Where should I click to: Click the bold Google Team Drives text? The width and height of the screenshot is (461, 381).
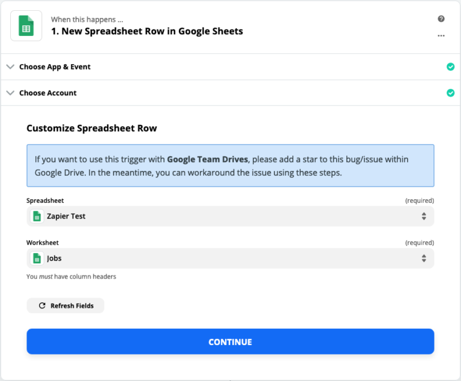[208, 159]
